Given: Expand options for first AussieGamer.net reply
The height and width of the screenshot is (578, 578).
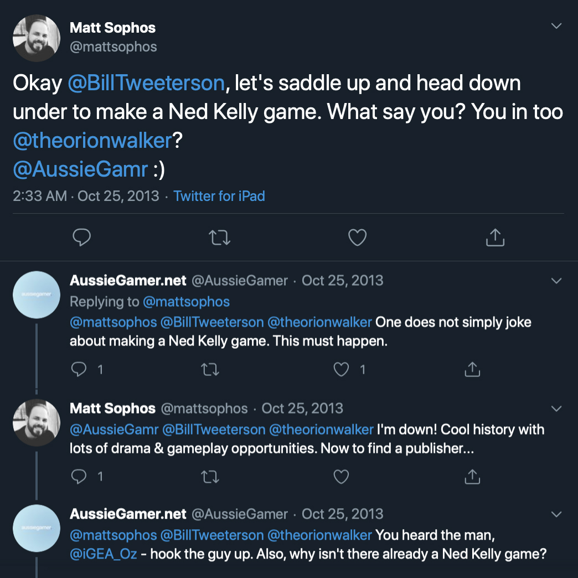Looking at the screenshot, I should [556, 281].
